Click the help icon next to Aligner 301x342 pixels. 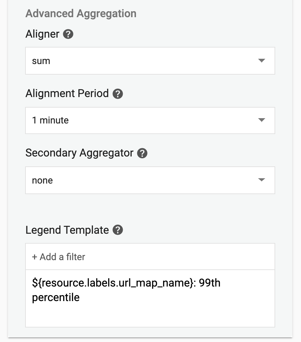(x=68, y=34)
